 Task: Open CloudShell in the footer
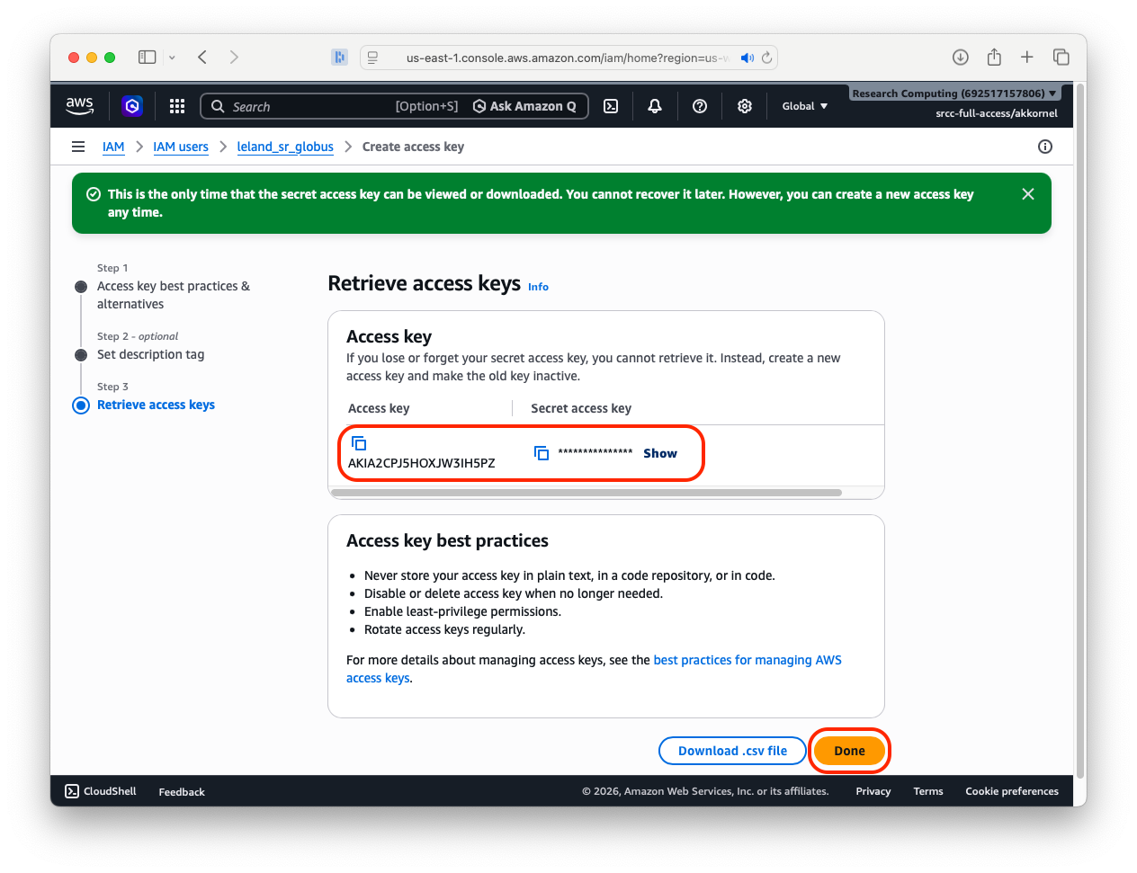(x=101, y=791)
